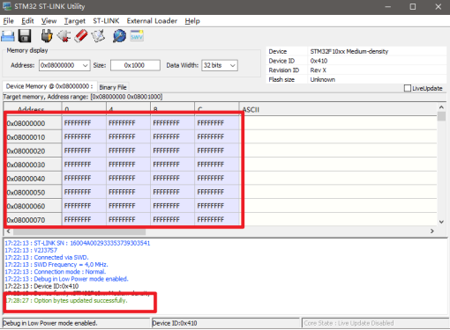Screen dimensions: 450x330
Task: Save file with the floppy disk icon
Action: click(x=25, y=36)
